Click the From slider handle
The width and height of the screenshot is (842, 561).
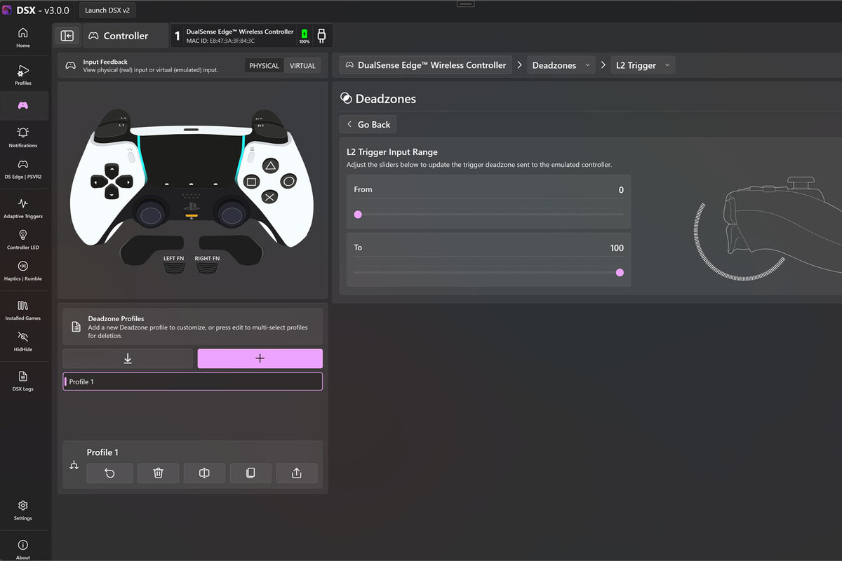[358, 215]
